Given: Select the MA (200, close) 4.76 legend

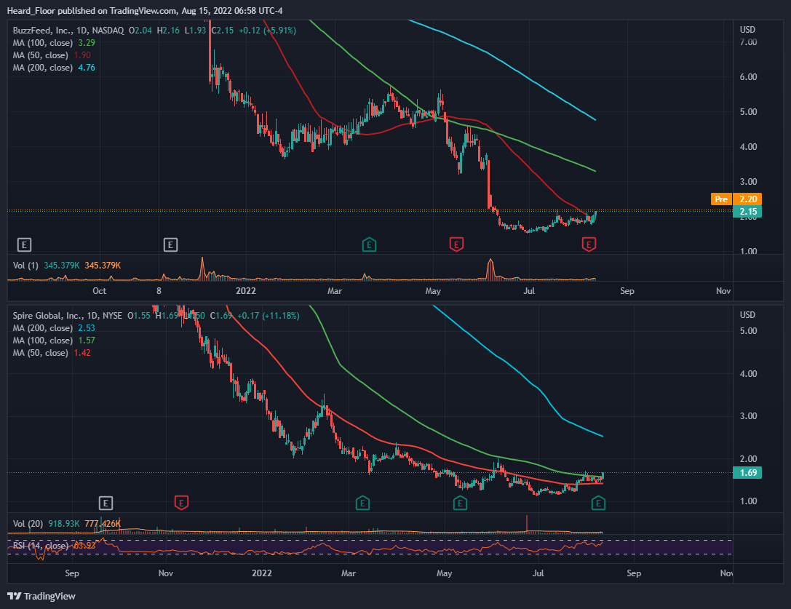Looking at the screenshot, I should [x=54, y=68].
